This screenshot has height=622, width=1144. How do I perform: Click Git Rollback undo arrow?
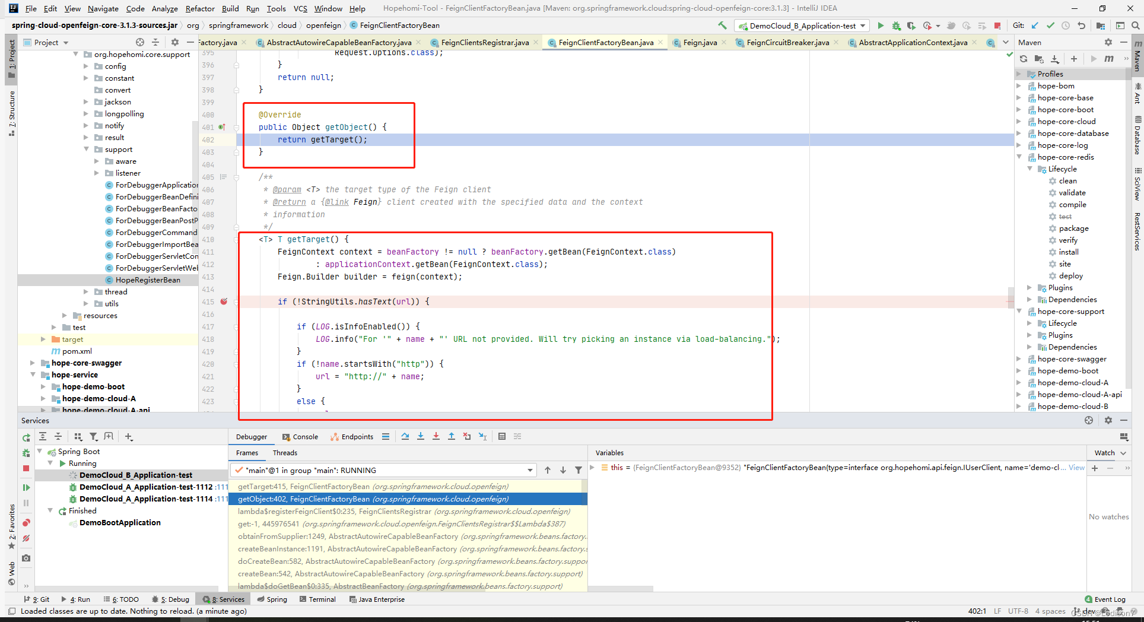(1081, 26)
